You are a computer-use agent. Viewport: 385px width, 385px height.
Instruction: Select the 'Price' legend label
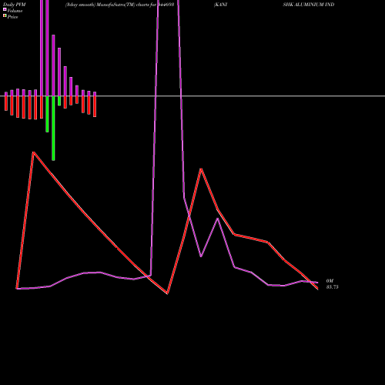coord(12,17)
